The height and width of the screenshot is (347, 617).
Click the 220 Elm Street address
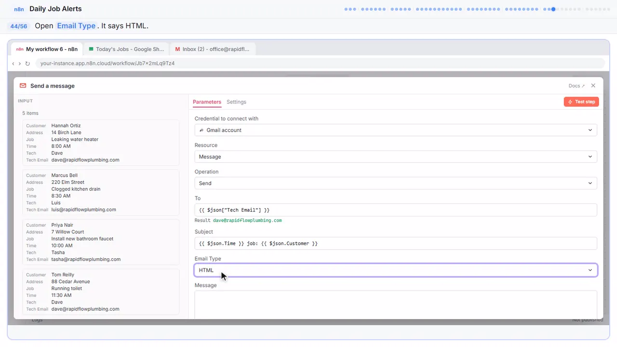pyautogui.click(x=68, y=182)
